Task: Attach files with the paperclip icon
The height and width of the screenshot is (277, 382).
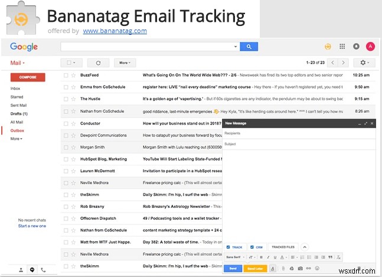Action: [283, 269]
